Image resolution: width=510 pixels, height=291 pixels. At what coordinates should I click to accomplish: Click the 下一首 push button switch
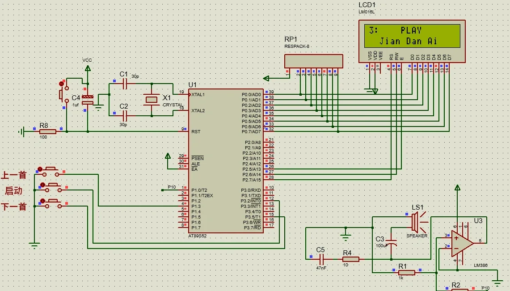point(51,203)
